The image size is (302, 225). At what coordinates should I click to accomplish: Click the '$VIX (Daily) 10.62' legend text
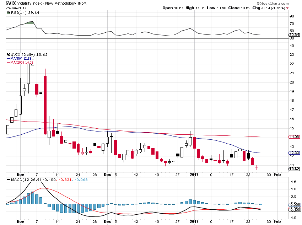tap(29, 54)
